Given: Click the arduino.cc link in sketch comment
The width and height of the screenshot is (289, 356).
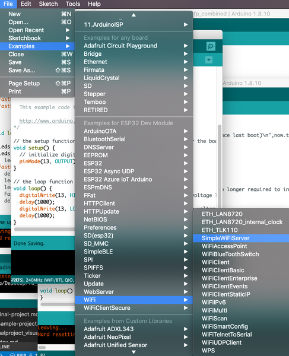Looking at the screenshot, I should 46,121.
